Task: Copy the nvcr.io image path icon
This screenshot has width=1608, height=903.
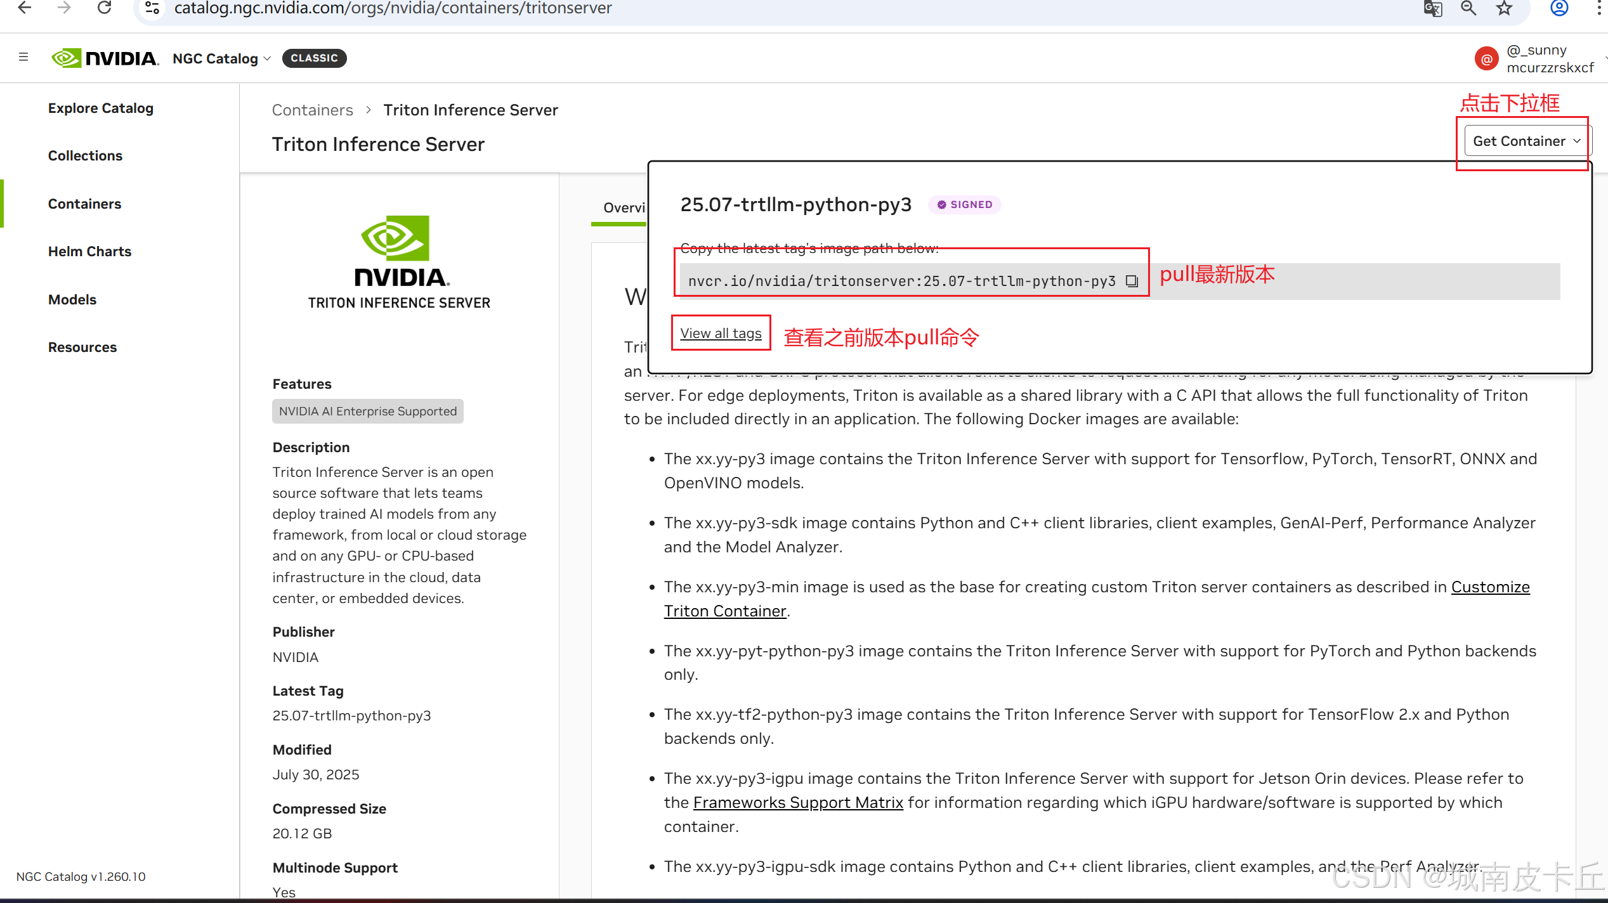Action: click(1132, 281)
